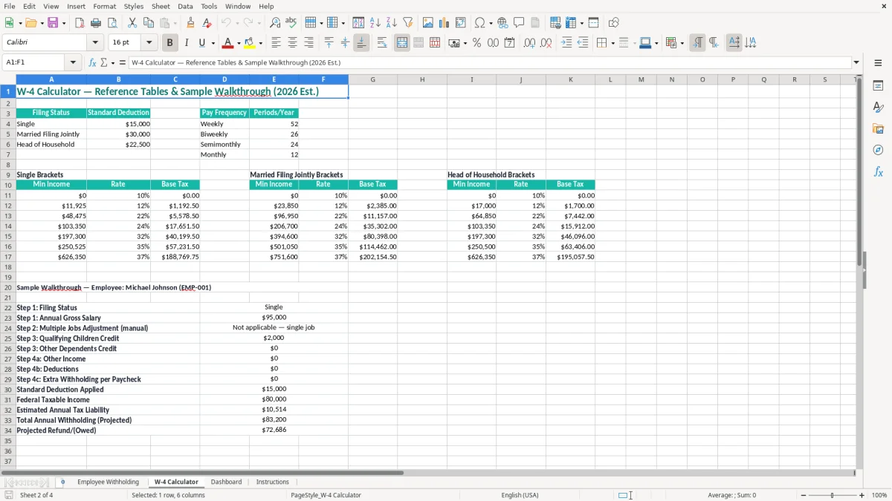Click the AutoFilter funnel icon
892x501 pixels.
tap(408, 23)
